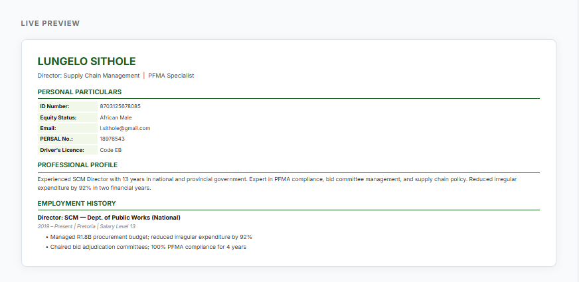The width and height of the screenshot is (579, 282).
Task: Select the EMPLOYMENT HISTORY section heading
Action: 77,203
